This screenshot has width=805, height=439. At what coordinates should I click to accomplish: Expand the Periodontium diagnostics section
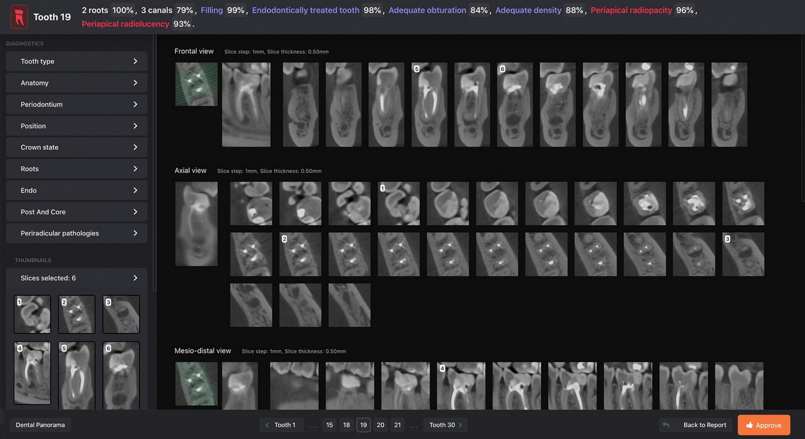point(76,104)
